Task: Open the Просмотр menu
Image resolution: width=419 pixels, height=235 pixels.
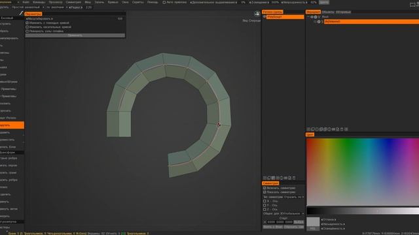Action: (56, 2)
